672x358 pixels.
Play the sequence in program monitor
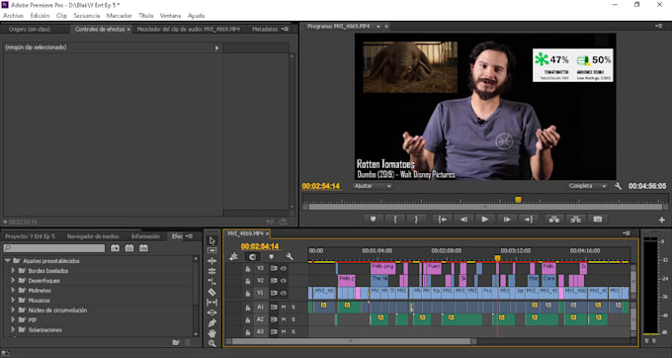click(x=485, y=220)
